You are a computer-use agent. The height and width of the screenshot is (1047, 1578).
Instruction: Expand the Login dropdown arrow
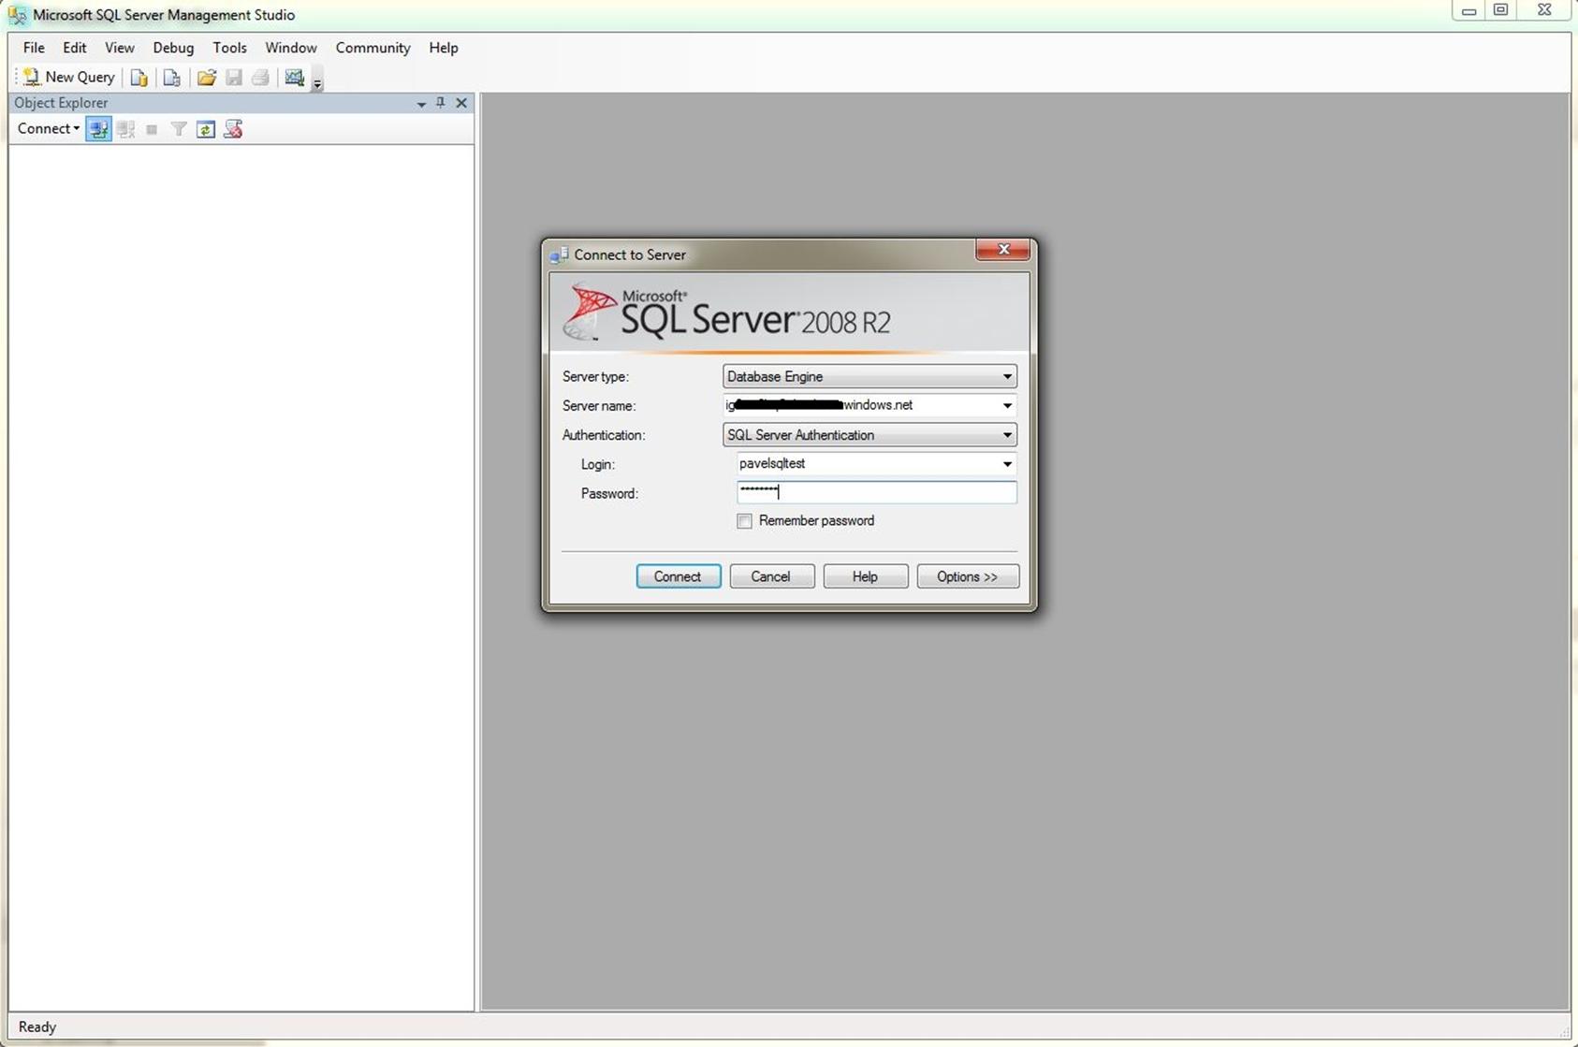[1007, 464]
